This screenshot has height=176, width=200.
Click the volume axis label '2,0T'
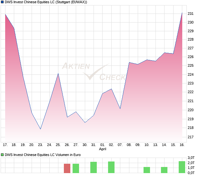(x=191, y=163)
